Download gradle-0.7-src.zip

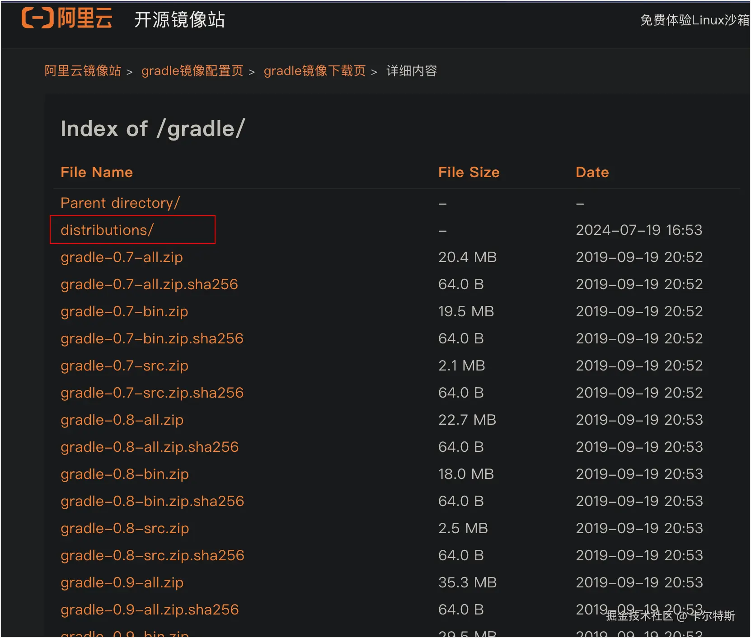point(124,366)
